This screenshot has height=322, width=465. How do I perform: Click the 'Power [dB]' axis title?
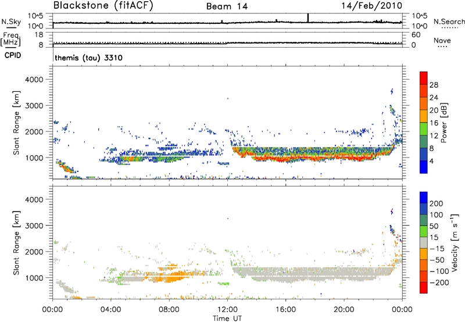coord(443,123)
